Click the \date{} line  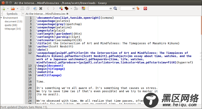(42, 50)
